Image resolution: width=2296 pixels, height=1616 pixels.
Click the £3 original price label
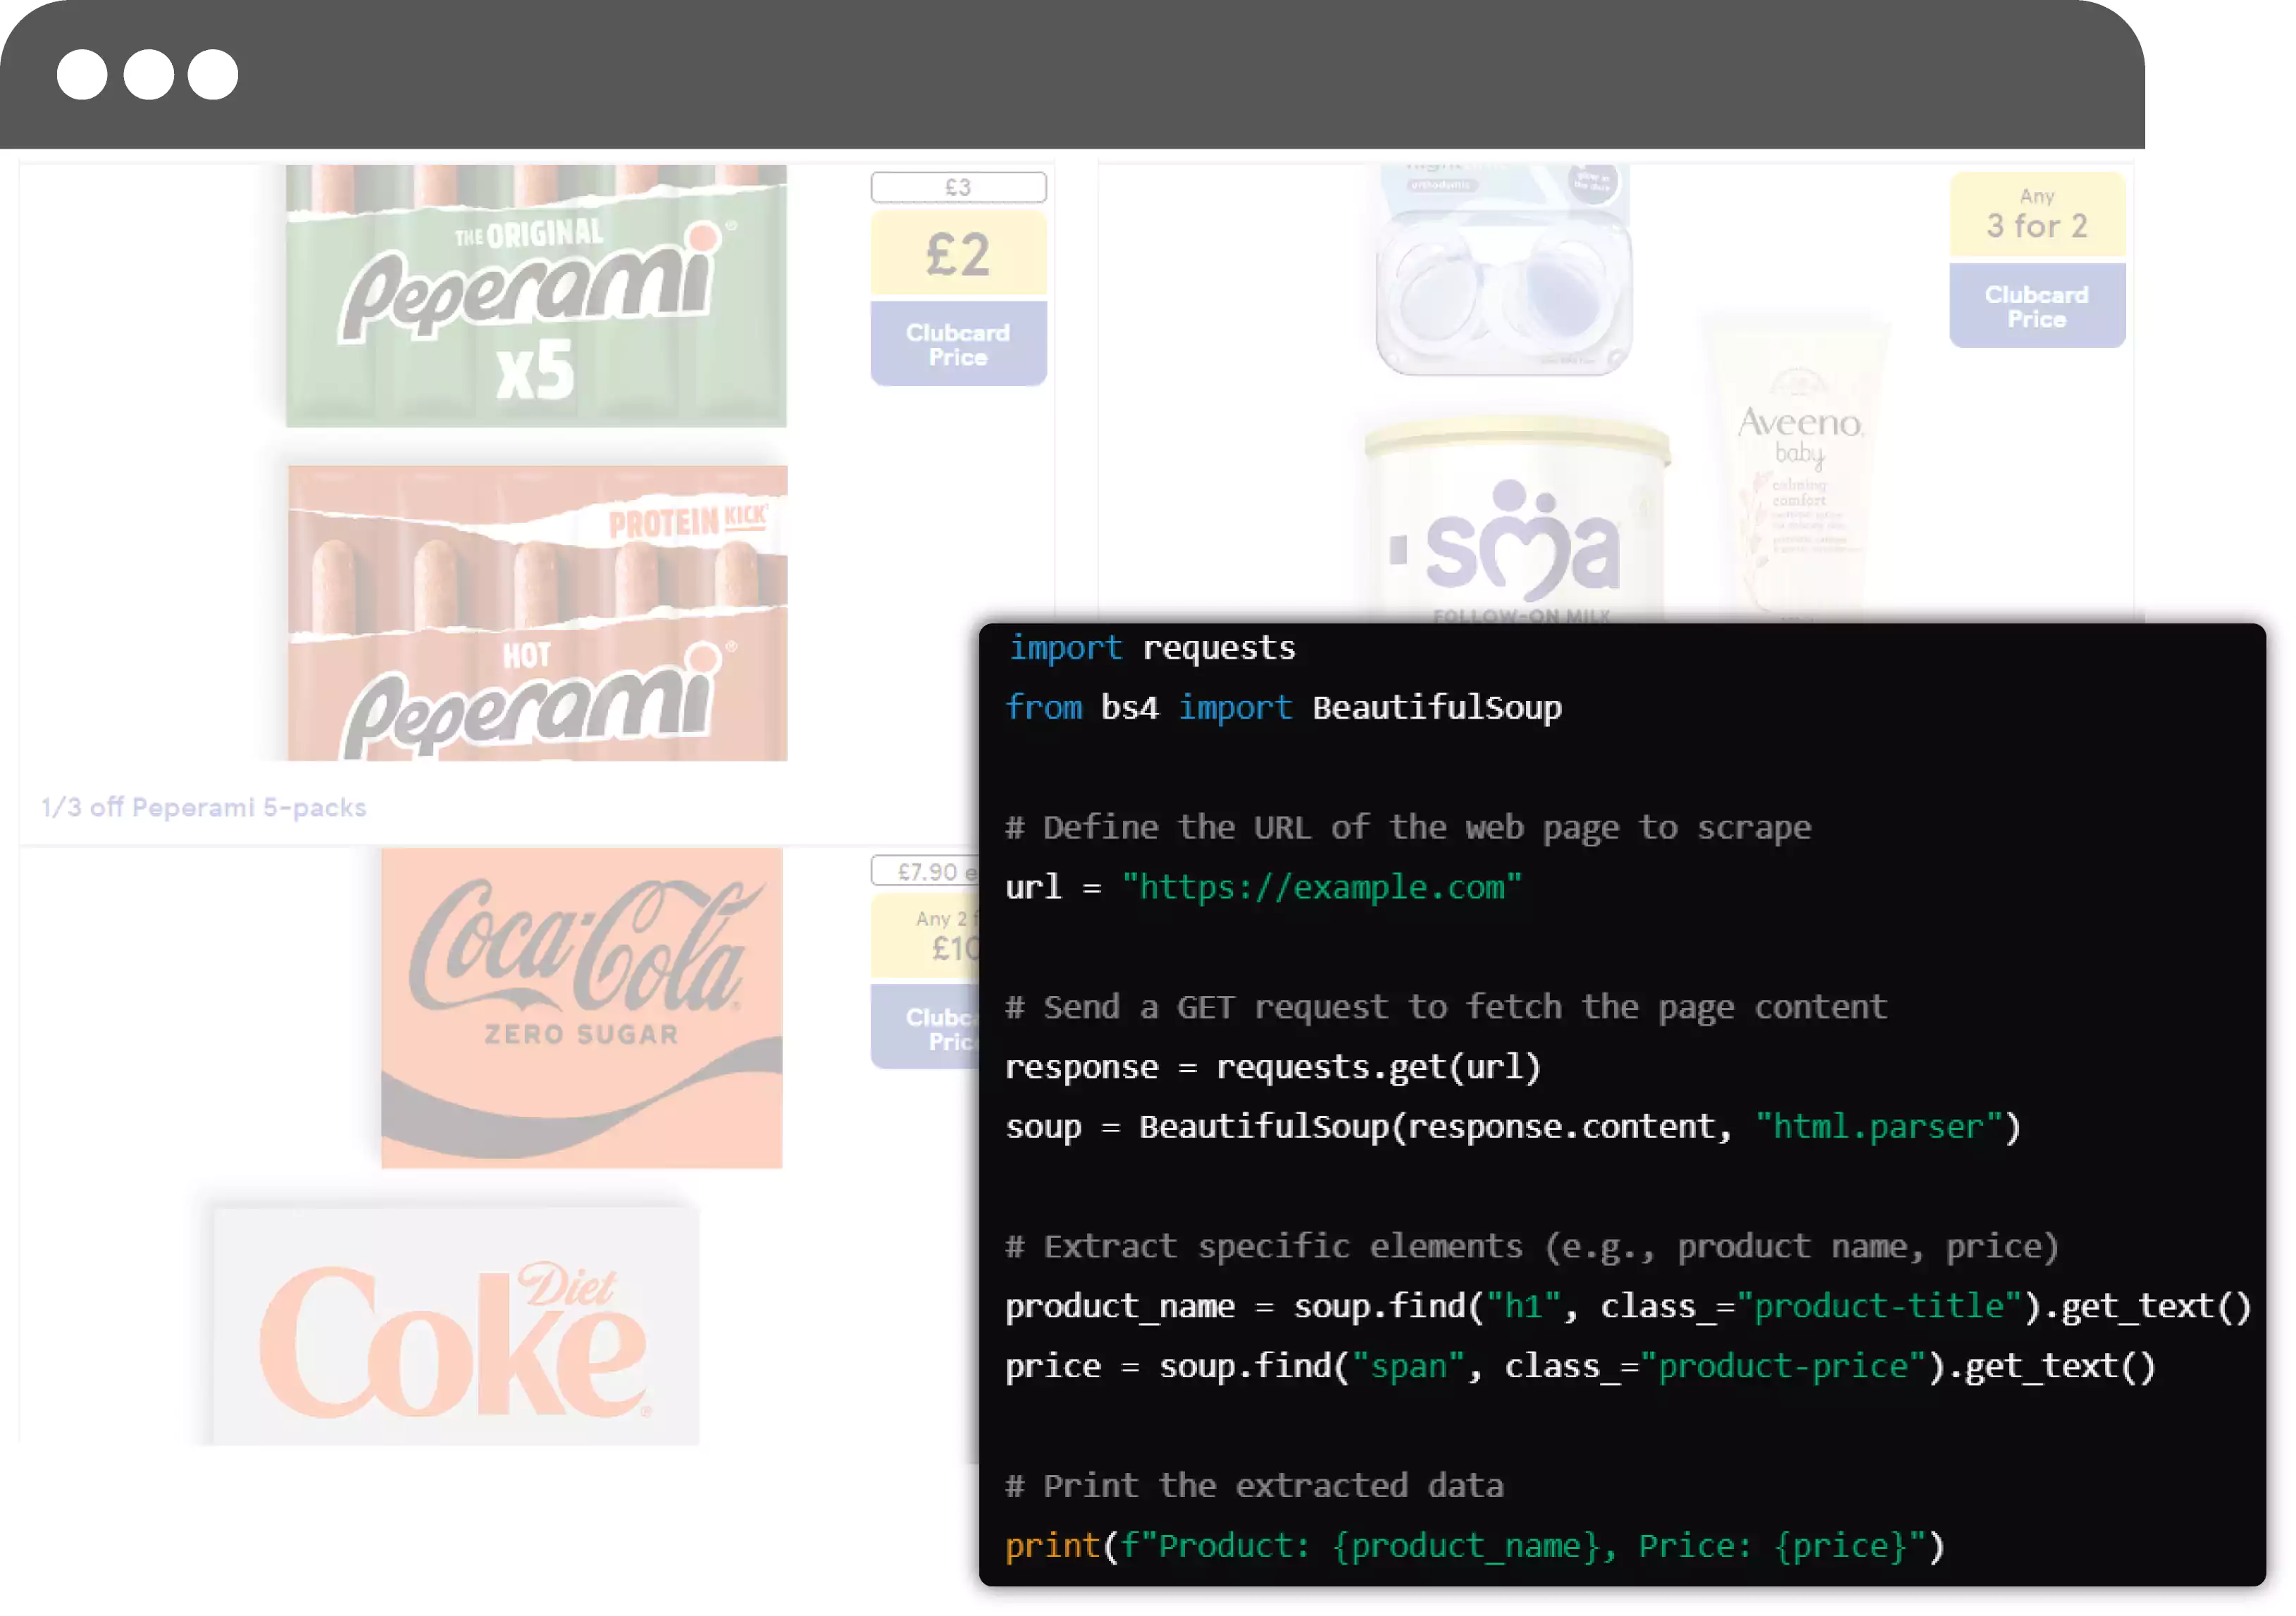point(958,187)
